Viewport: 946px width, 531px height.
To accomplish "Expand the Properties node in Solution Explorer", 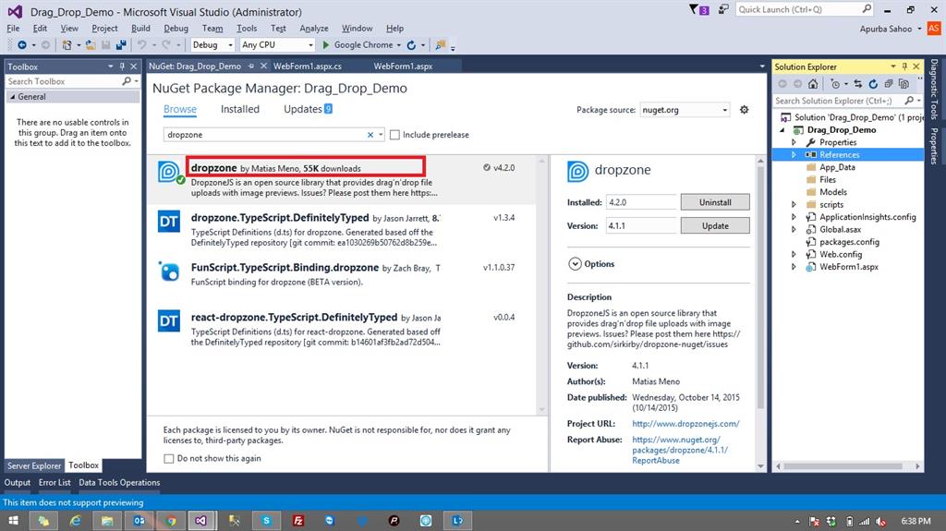I will [794, 142].
